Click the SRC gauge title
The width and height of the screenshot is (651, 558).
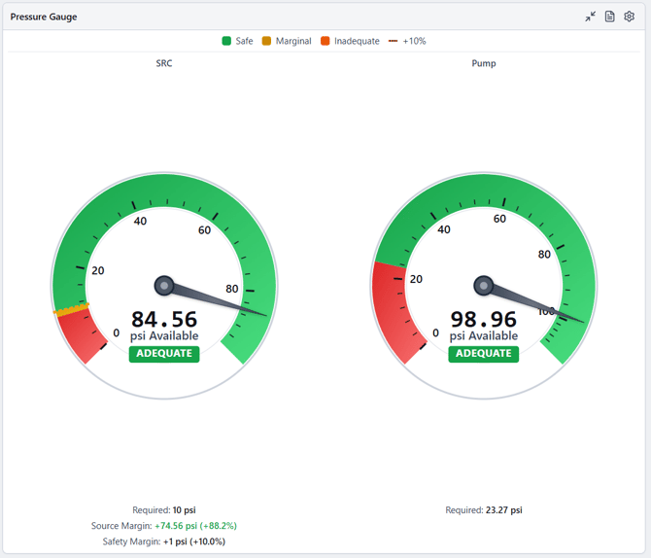click(164, 63)
